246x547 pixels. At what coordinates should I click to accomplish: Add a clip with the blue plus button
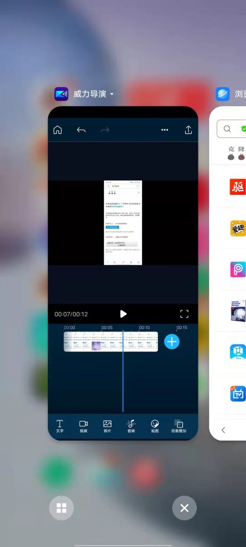coord(172,341)
